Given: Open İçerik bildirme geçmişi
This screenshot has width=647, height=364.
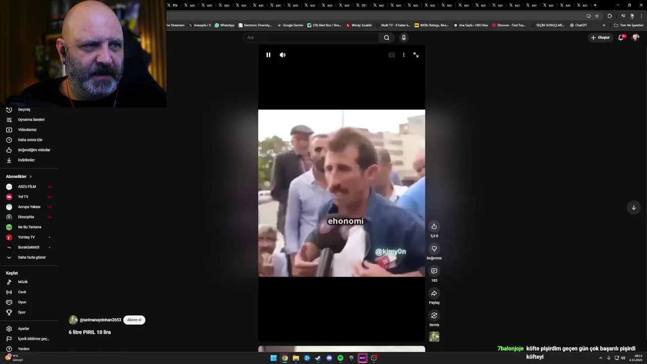Looking at the screenshot, I should coord(33,339).
